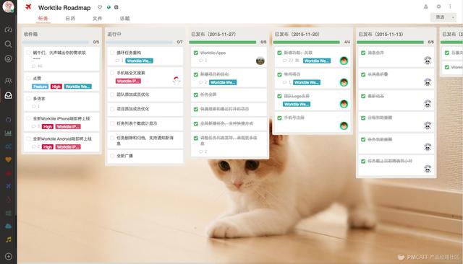Click the 收件箱 list progress bar
This screenshot has height=264, width=463.
pyautogui.click(x=56, y=42)
